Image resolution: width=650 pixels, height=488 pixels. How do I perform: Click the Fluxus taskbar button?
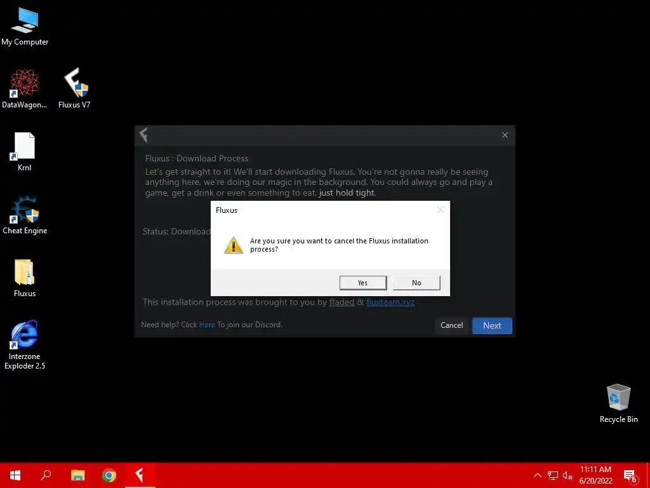coord(140,475)
